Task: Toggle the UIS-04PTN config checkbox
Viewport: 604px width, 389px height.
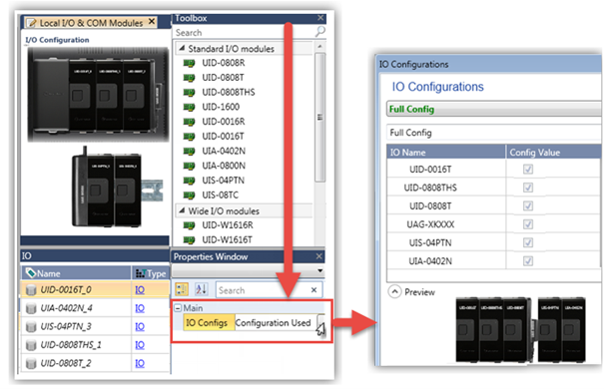Action: (x=528, y=242)
